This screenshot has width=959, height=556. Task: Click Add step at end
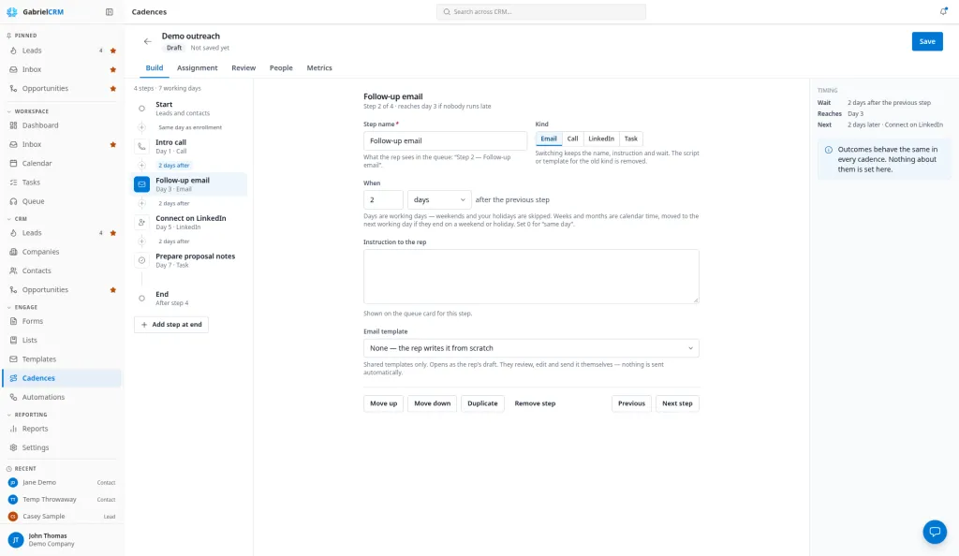point(171,325)
